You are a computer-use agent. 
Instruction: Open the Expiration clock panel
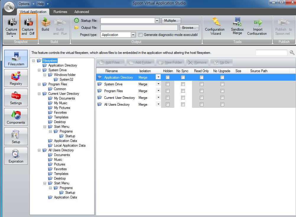pos(16,156)
